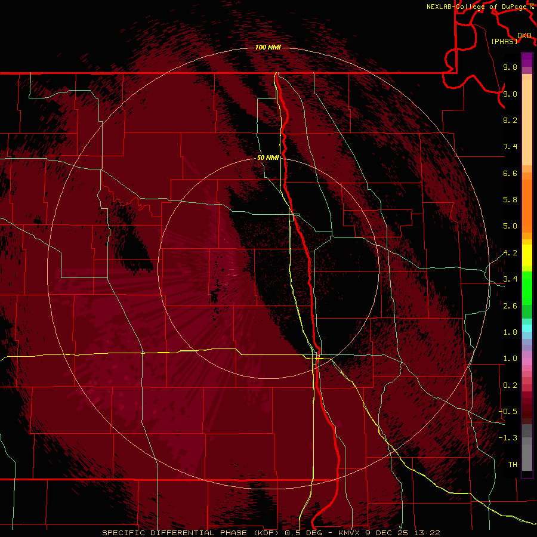Pick the cyan segment of the color bar
Screen dimensions: 537x537
click(x=527, y=328)
